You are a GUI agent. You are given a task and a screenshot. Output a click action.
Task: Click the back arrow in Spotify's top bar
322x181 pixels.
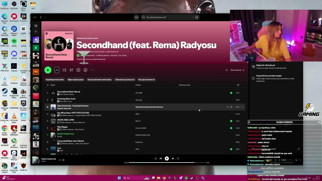(41, 17)
